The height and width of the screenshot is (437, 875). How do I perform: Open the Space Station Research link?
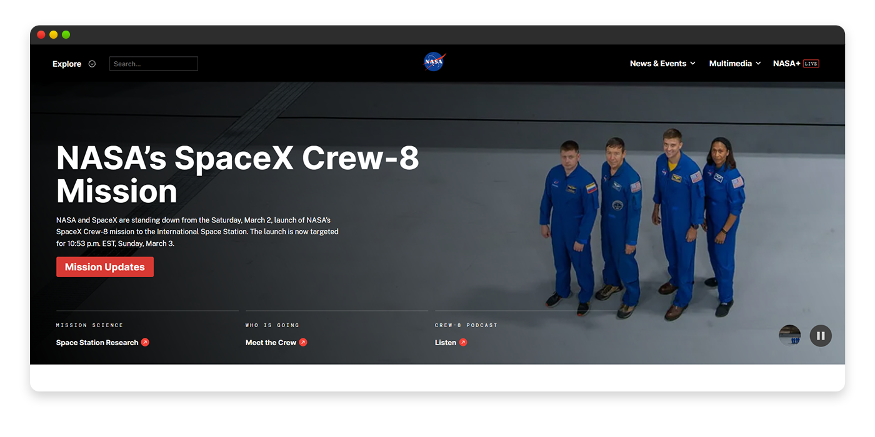click(97, 342)
